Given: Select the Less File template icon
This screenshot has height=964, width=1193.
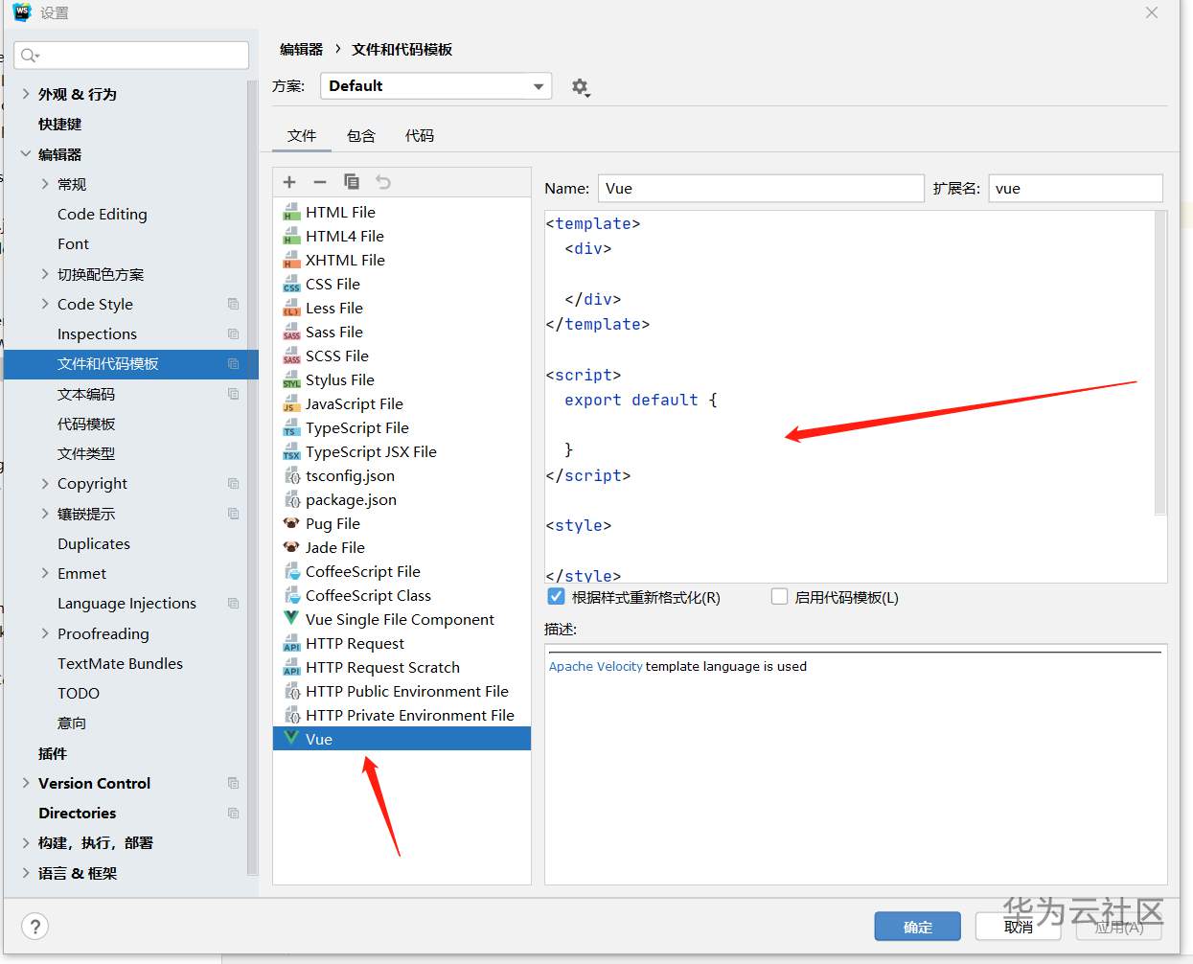Looking at the screenshot, I should coord(291,308).
